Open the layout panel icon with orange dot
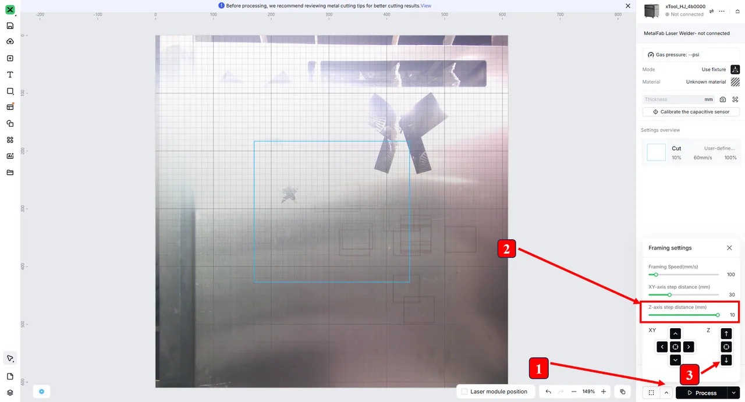The height and width of the screenshot is (402, 745). tap(10, 107)
